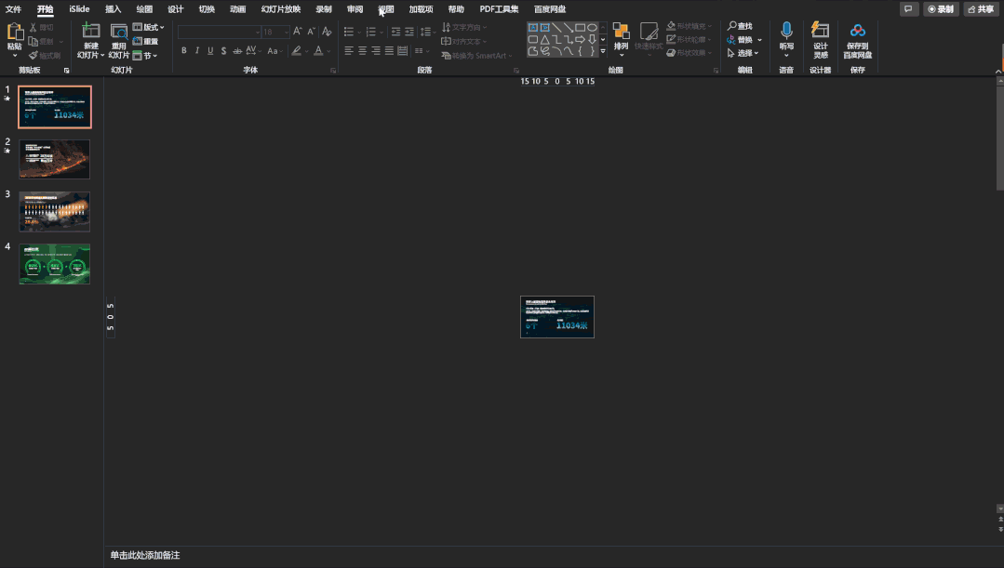Select slide 2 thumbnail in the panel

point(54,159)
